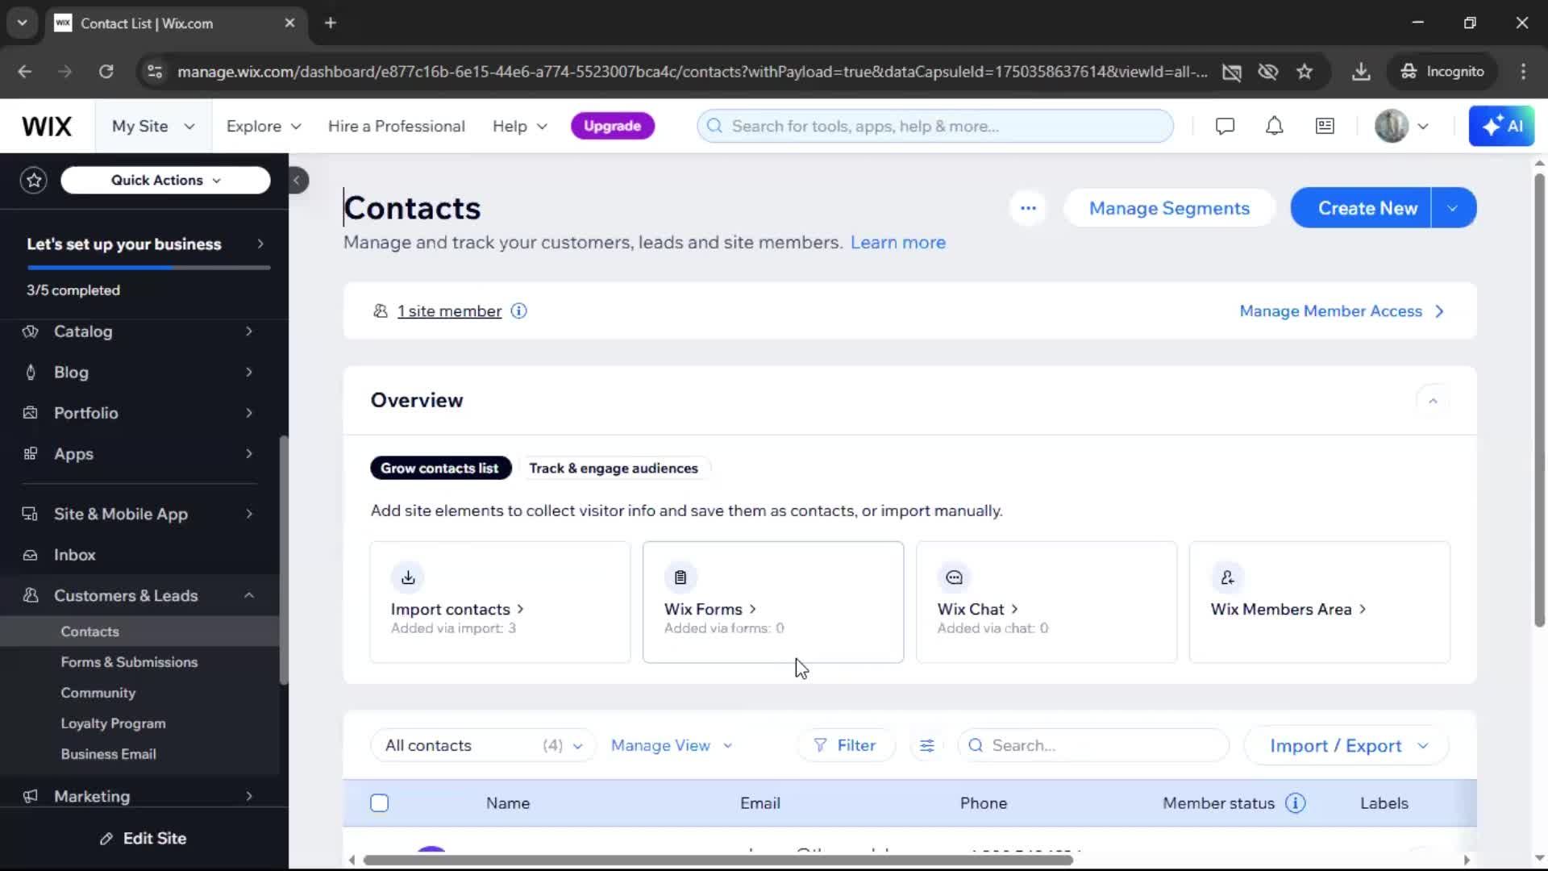The height and width of the screenshot is (871, 1548).
Task: Click the Upgrade button
Action: 613,127
